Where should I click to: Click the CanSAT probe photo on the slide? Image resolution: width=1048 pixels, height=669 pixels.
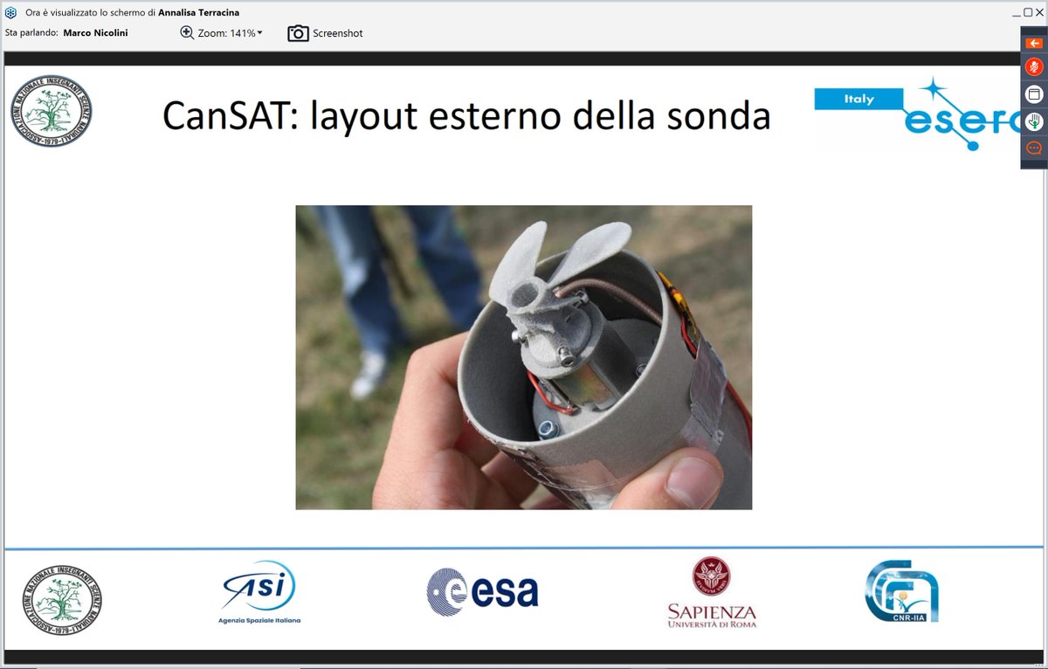(524, 357)
